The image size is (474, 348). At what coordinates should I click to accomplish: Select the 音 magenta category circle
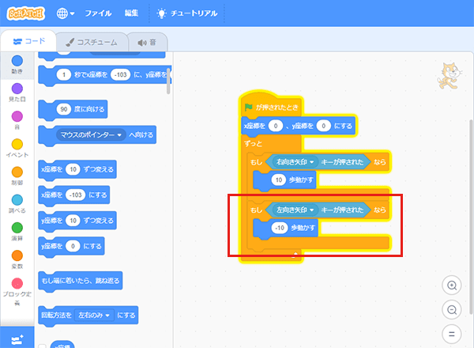(x=17, y=116)
